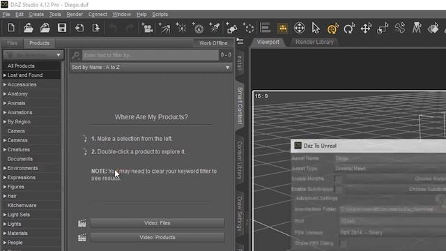Viewport: 446px width, 251px height.
Task: Click the Open file folder icon
Action: (x=28, y=28)
